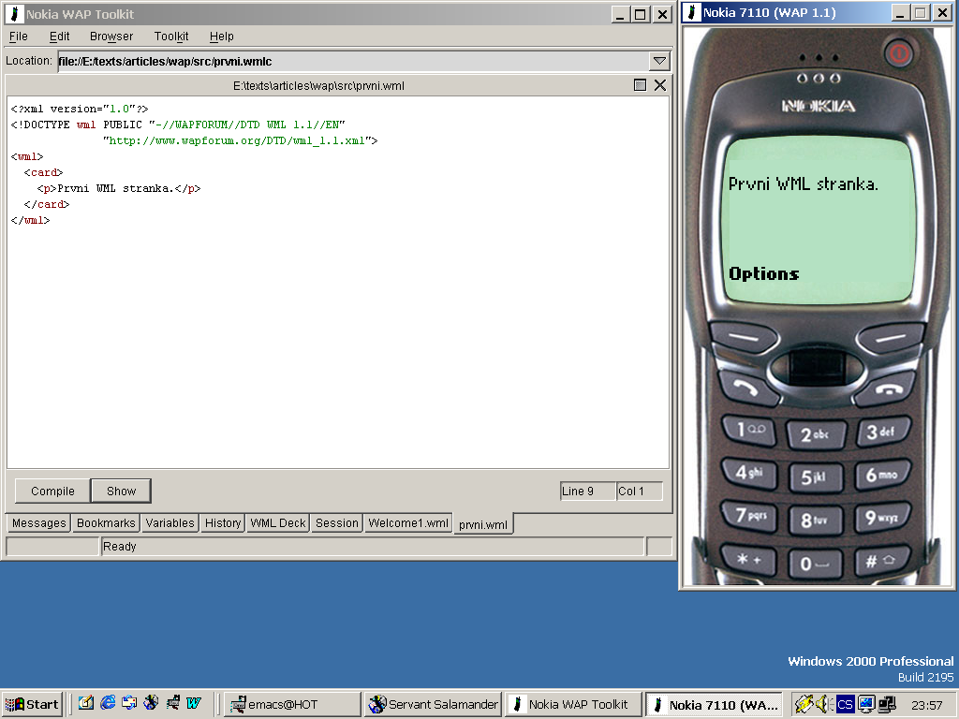Click 'Prvni WML stranka.' on phone display
Viewport: 959px width, 719px height.
coord(803,183)
